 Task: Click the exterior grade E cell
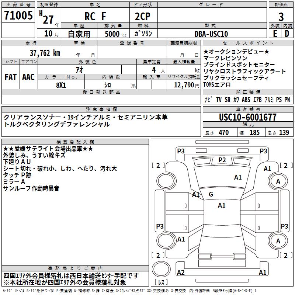275,34
